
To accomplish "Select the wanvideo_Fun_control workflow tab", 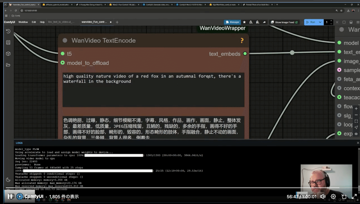I will coord(96,22).
